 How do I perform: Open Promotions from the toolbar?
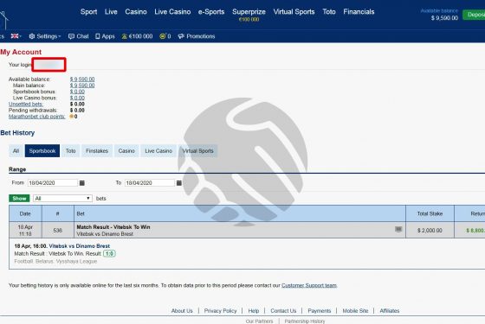197,36
